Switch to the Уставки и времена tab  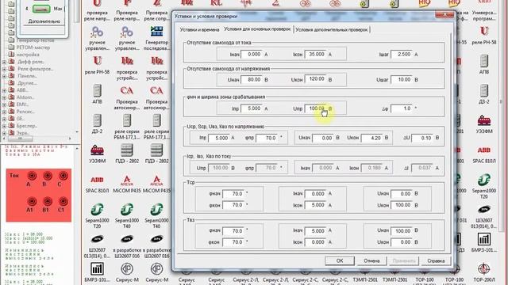[x=199, y=29]
